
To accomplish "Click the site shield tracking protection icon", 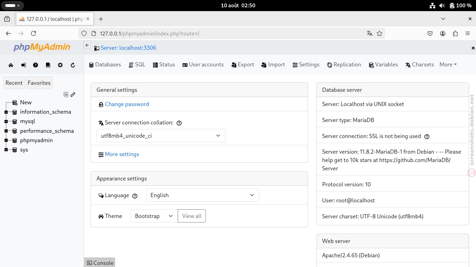I will click(x=84, y=33).
